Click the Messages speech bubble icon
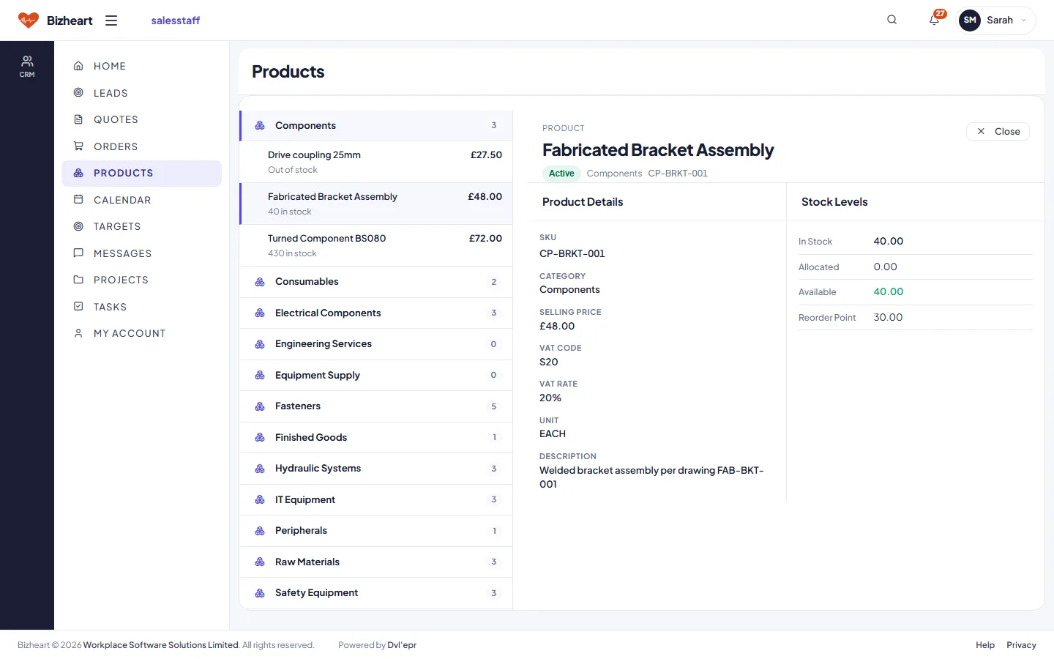 coord(78,253)
